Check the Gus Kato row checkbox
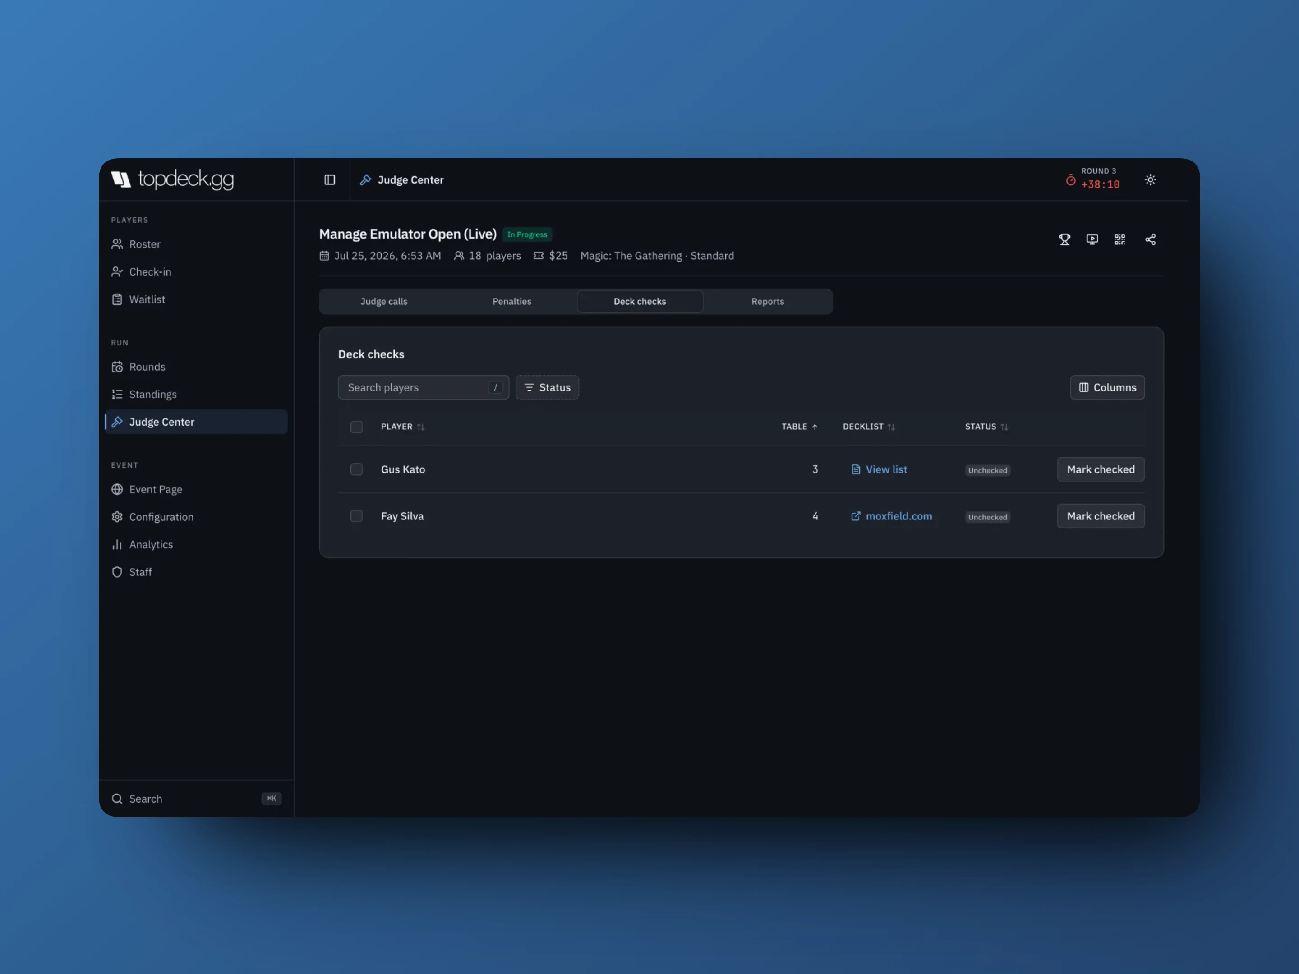 pyautogui.click(x=356, y=469)
